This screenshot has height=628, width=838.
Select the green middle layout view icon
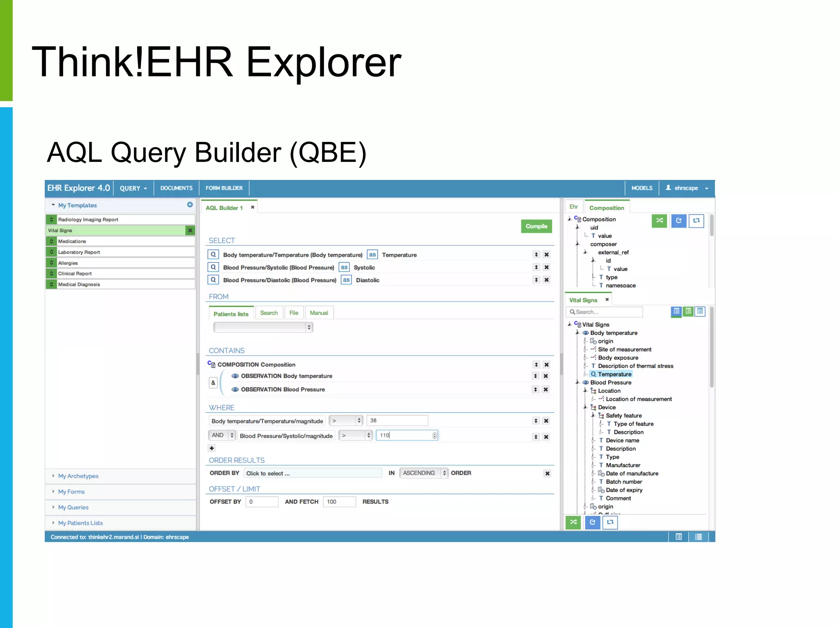[689, 312]
